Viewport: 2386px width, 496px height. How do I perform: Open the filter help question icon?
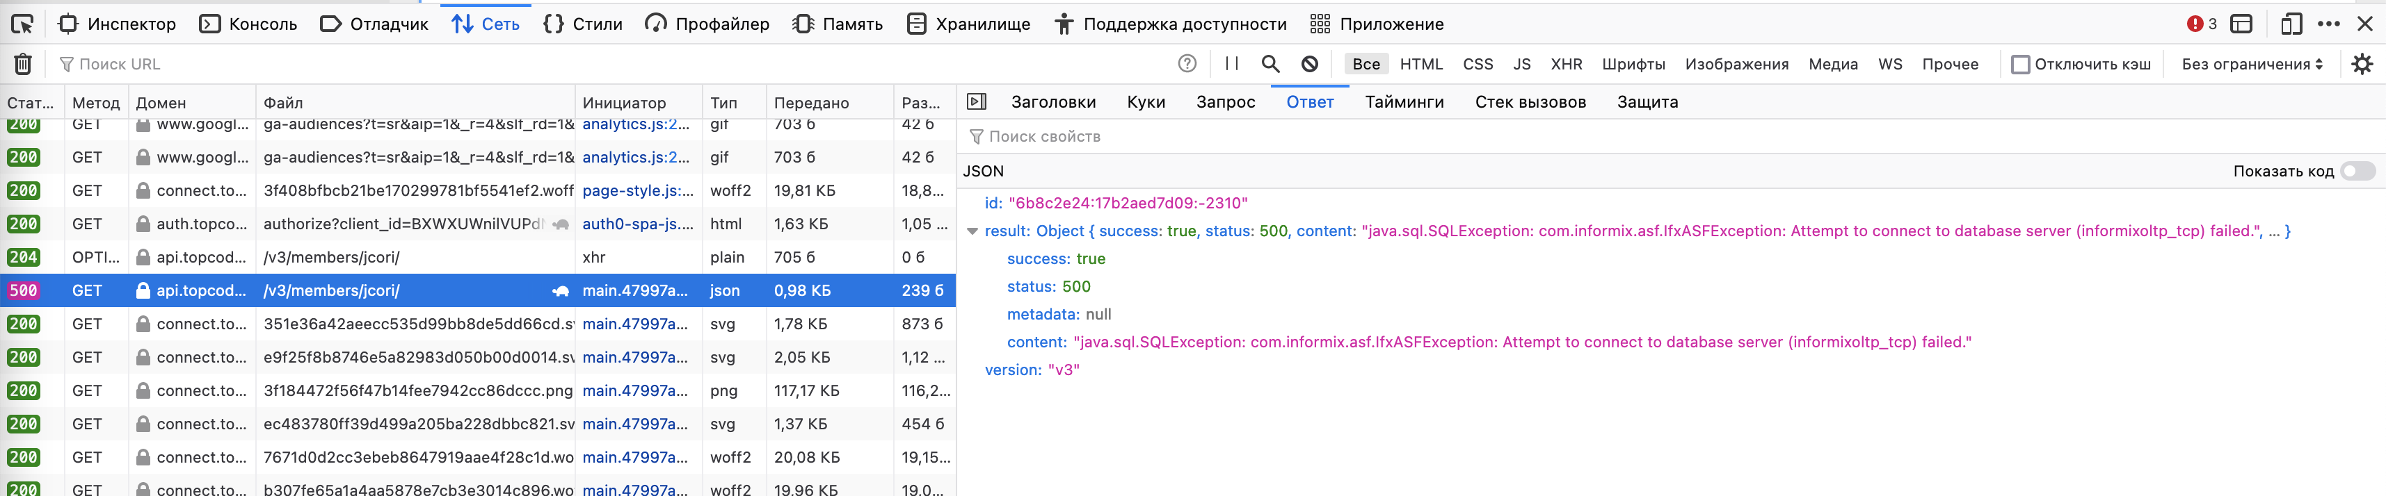click(x=1187, y=63)
